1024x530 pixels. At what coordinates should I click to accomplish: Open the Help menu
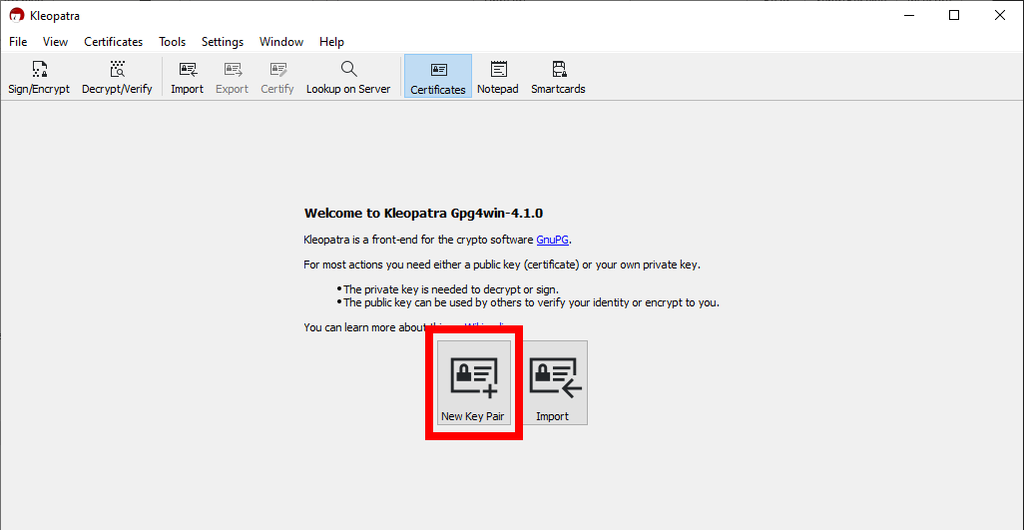331,42
